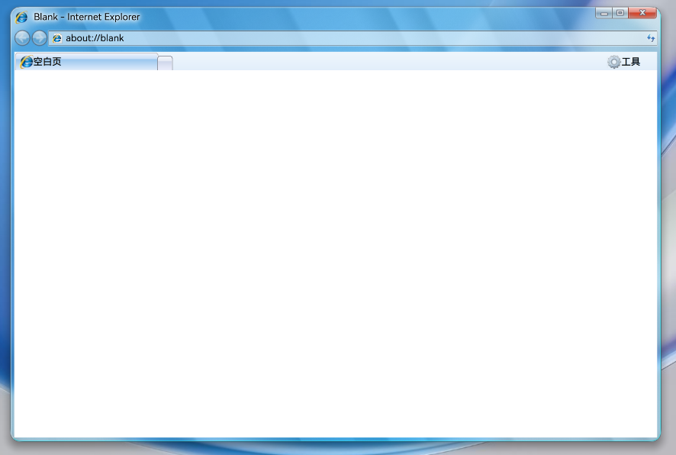Minimize the Internet Explorer window
This screenshot has height=455, width=676.
pyautogui.click(x=604, y=13)
